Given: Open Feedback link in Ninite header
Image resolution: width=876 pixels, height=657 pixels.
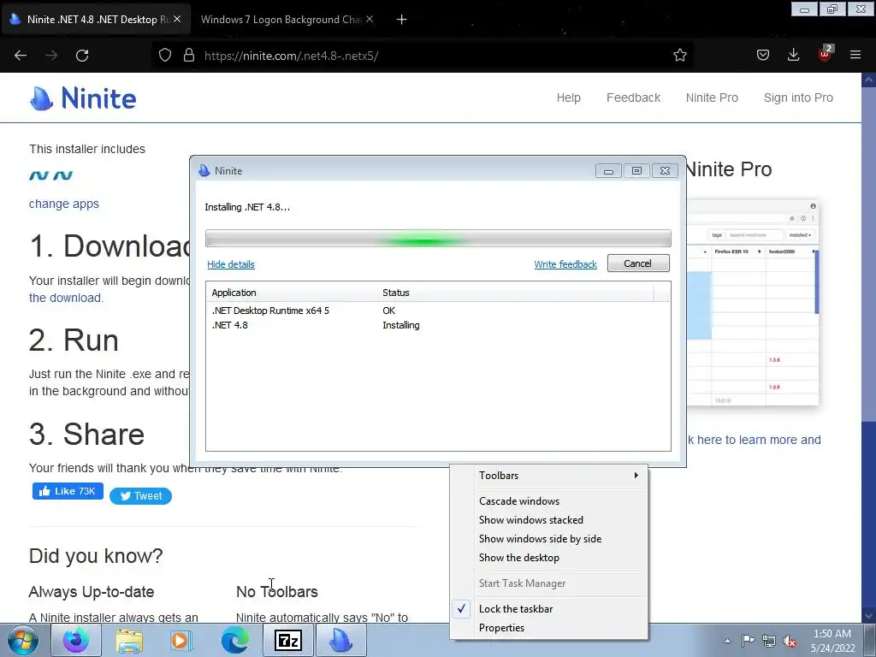Looking at the screenshot, I should pyautogui.click(x=633, y=98).
